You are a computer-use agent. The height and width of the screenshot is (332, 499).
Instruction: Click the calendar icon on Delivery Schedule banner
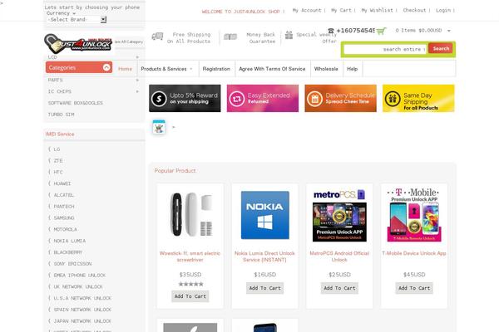(314, 99)
